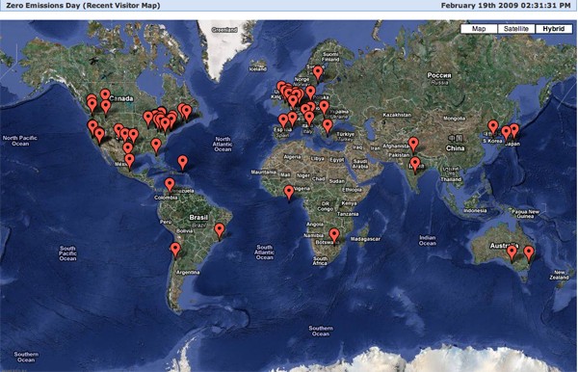Image resolution: width=578 pixels, height=372 pixels.
Task: Click the visitor pin in South Korea
Action: 493,127
